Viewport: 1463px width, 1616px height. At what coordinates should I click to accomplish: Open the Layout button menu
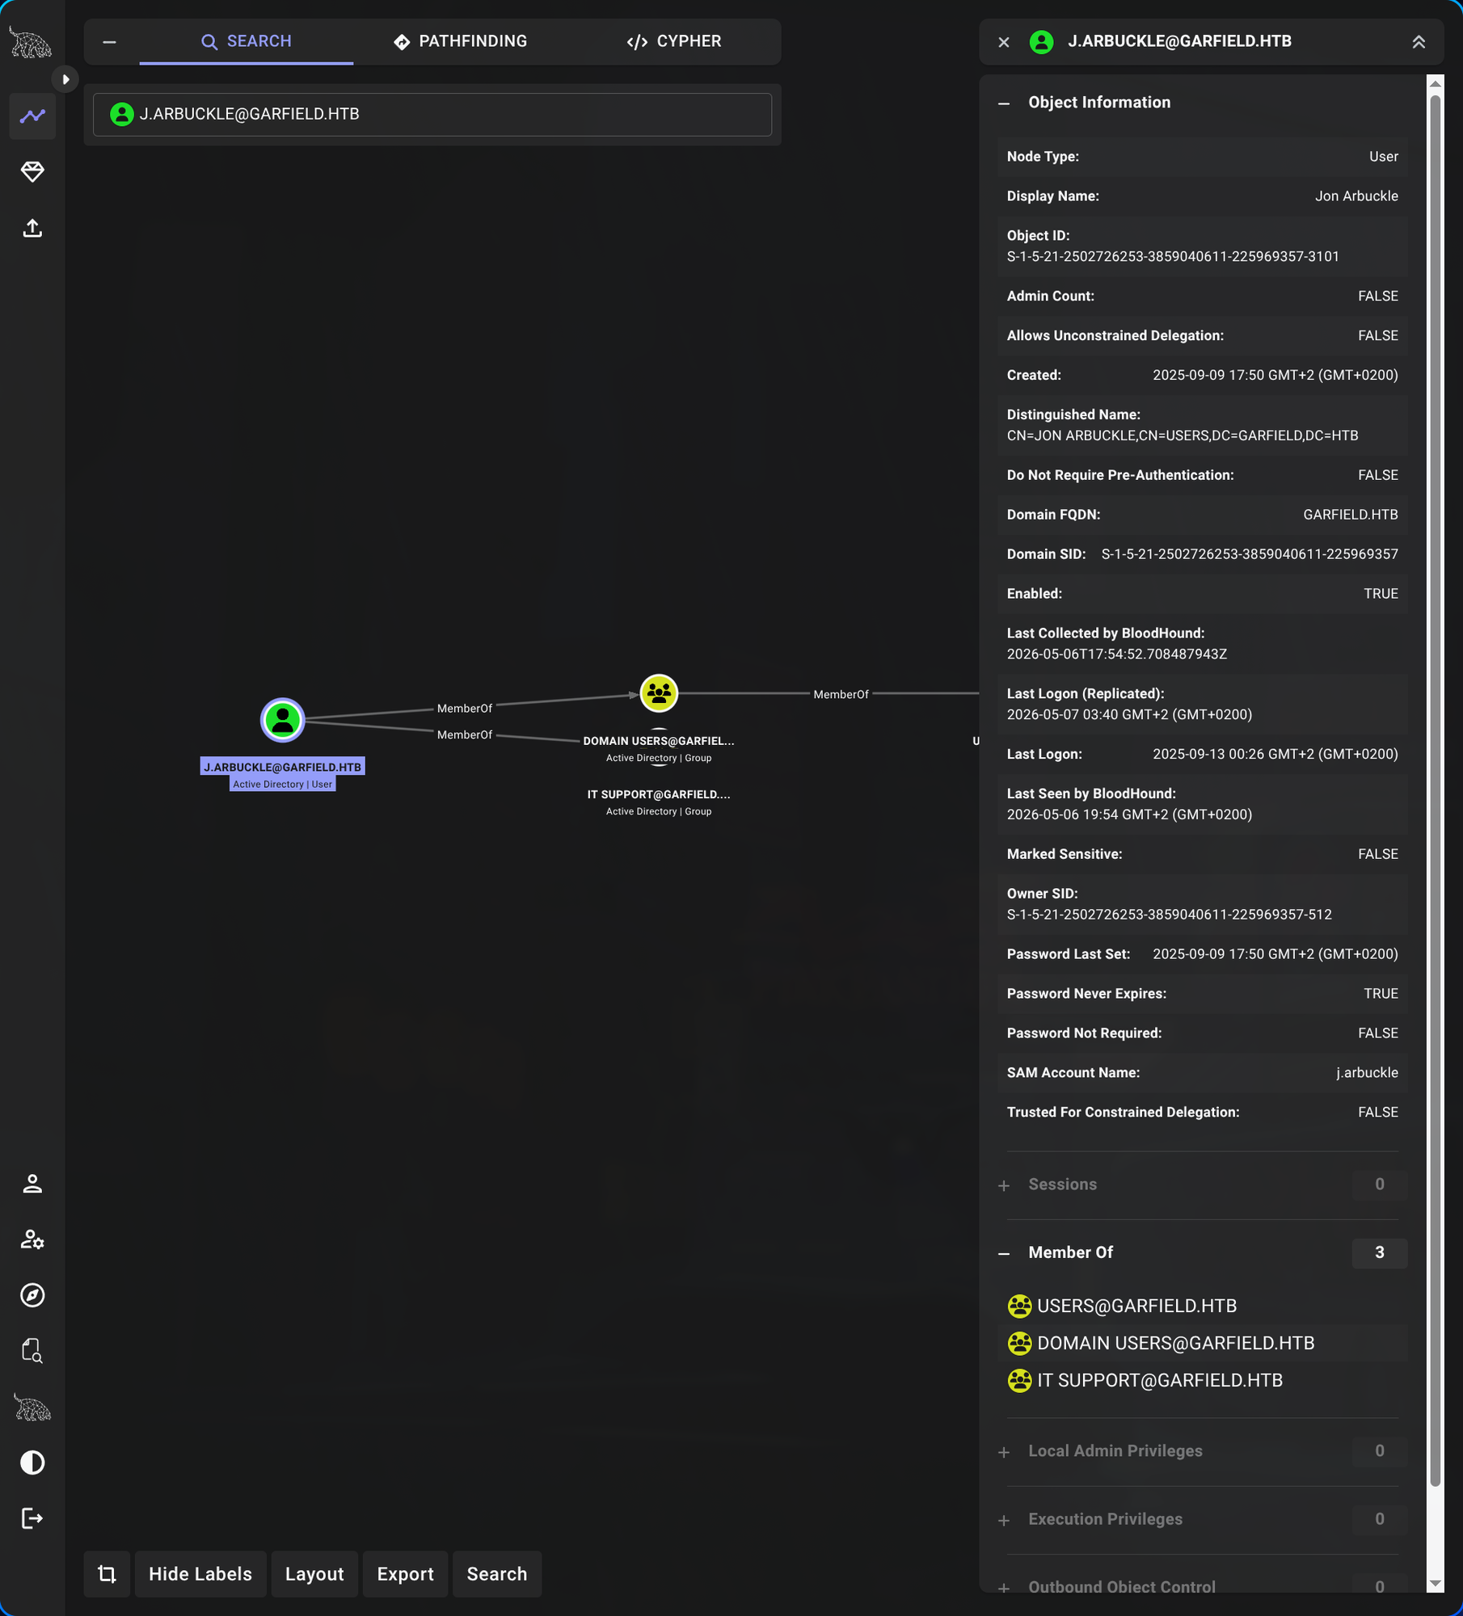click(314, 1574)
